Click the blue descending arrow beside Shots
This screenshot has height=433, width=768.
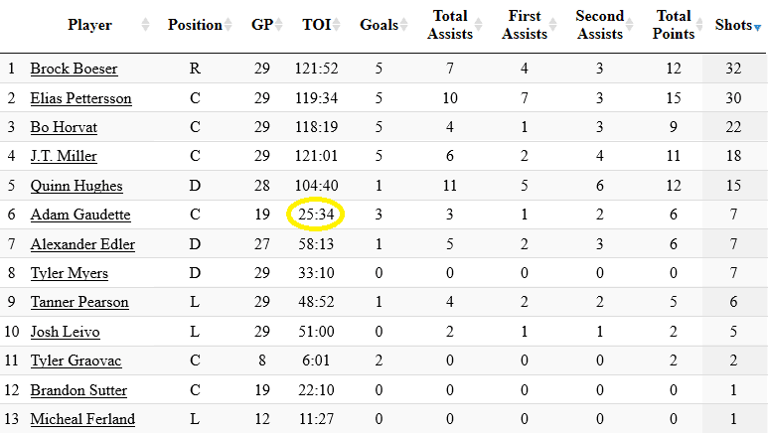pyautogui.click(x=758, y=27)
